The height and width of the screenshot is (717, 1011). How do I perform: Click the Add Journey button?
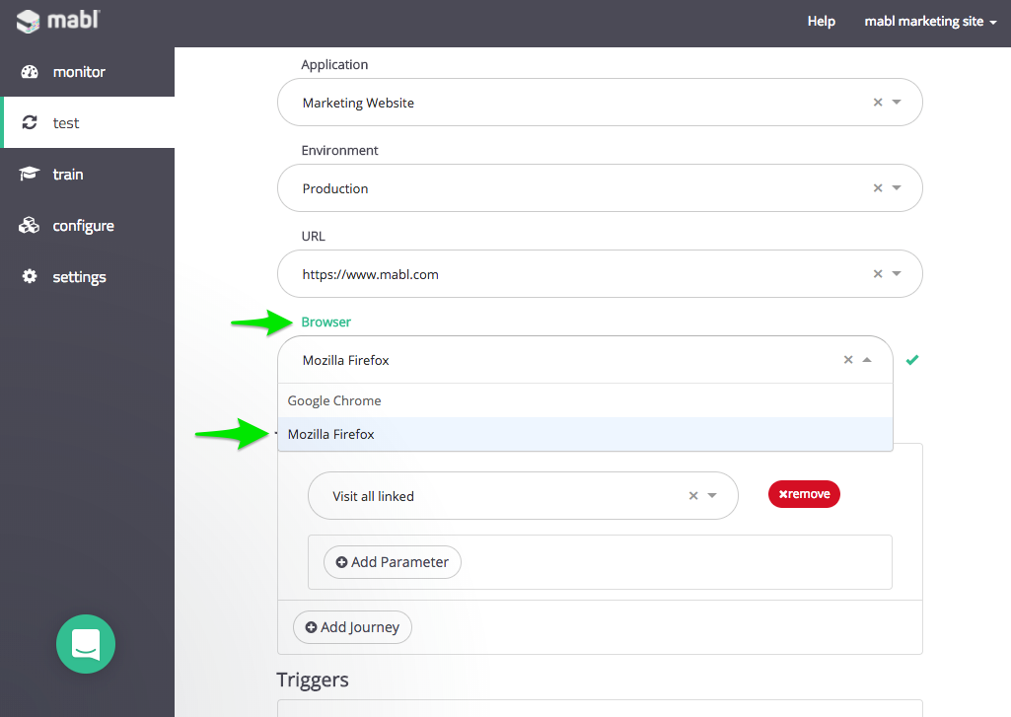click(x=352, y=627)
